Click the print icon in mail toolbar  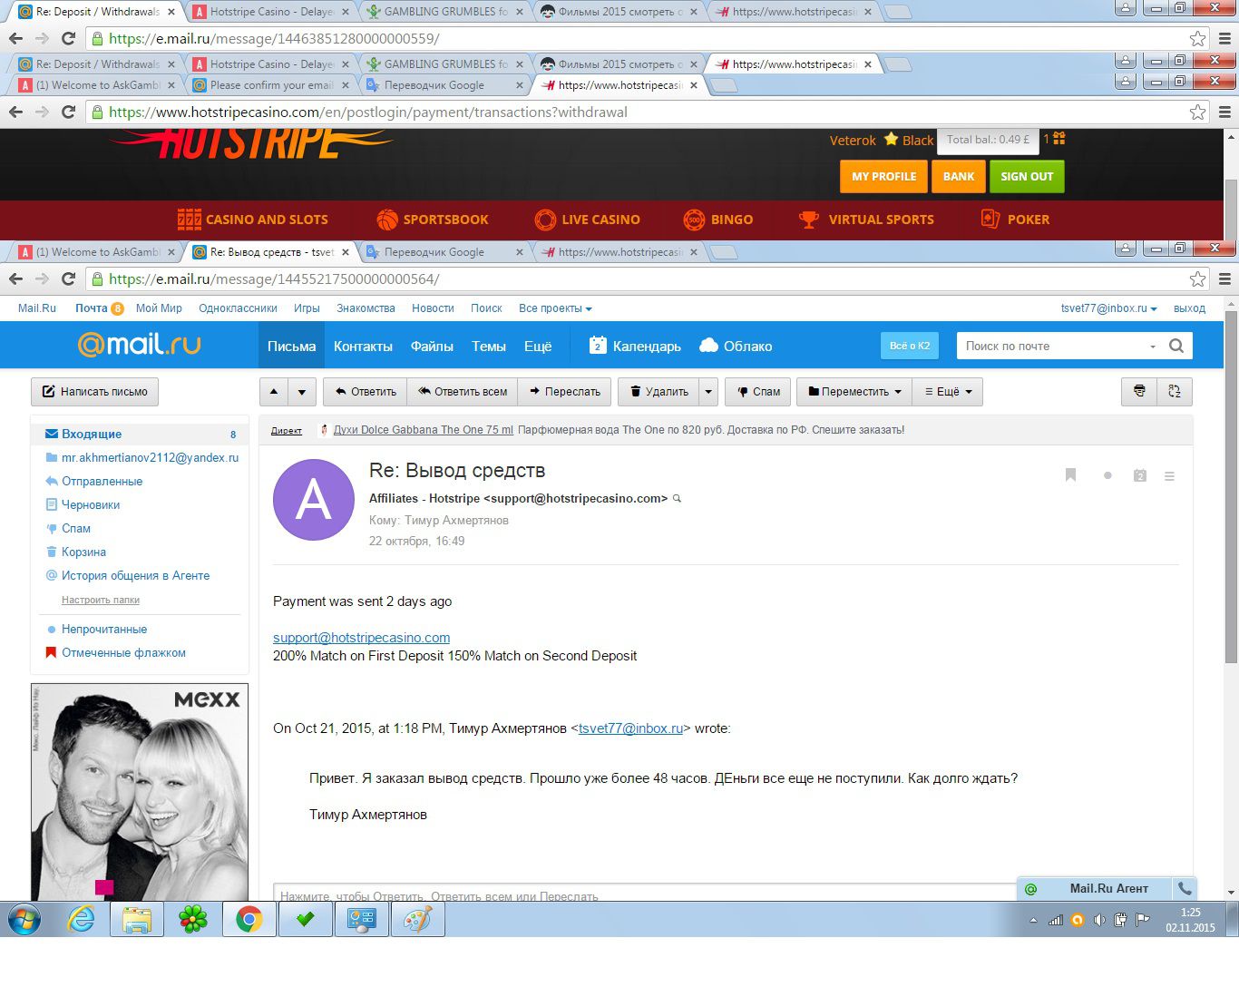[1139, 391]
